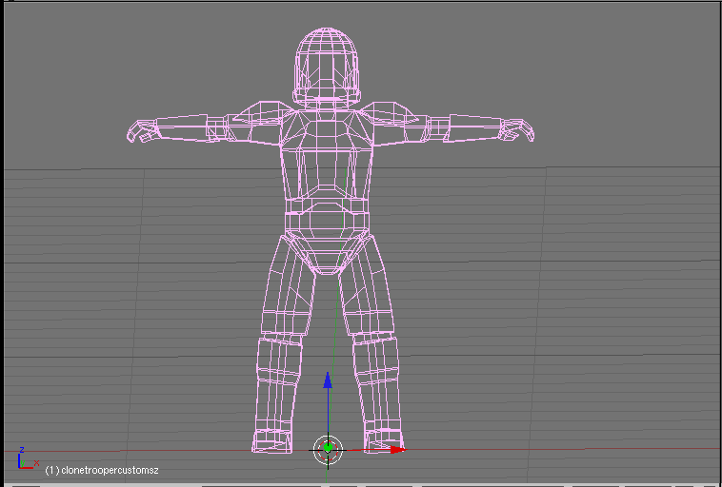The width and height of the screenshot is (722, 487).
Task: Click the blue Z-axis manipulator arrow
Action: coord(328,380)
